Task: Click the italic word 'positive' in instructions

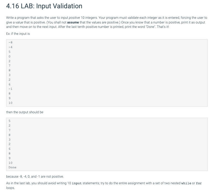Action: point(74,18)
